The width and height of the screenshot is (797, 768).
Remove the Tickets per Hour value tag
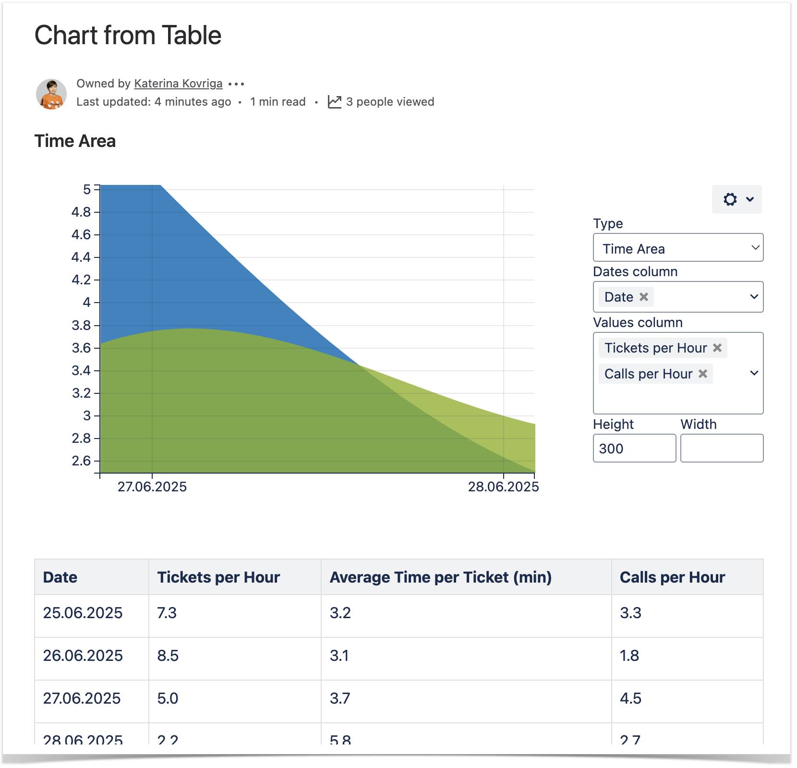tap(717, 348)
